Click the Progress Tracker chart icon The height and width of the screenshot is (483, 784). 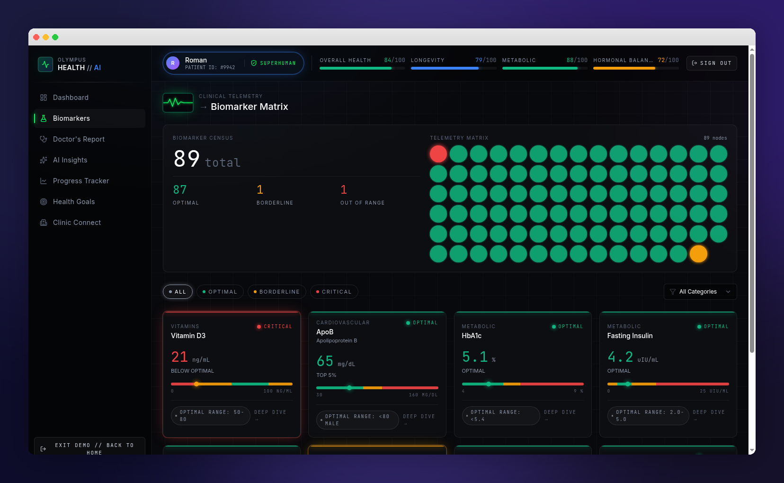pos(44,181)
